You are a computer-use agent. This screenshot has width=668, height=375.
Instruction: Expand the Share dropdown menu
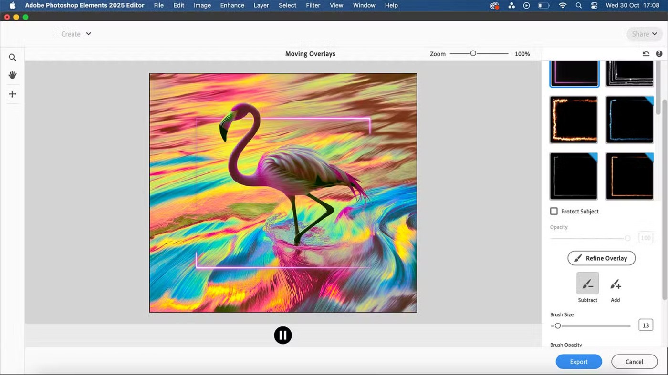click(645, 34)
